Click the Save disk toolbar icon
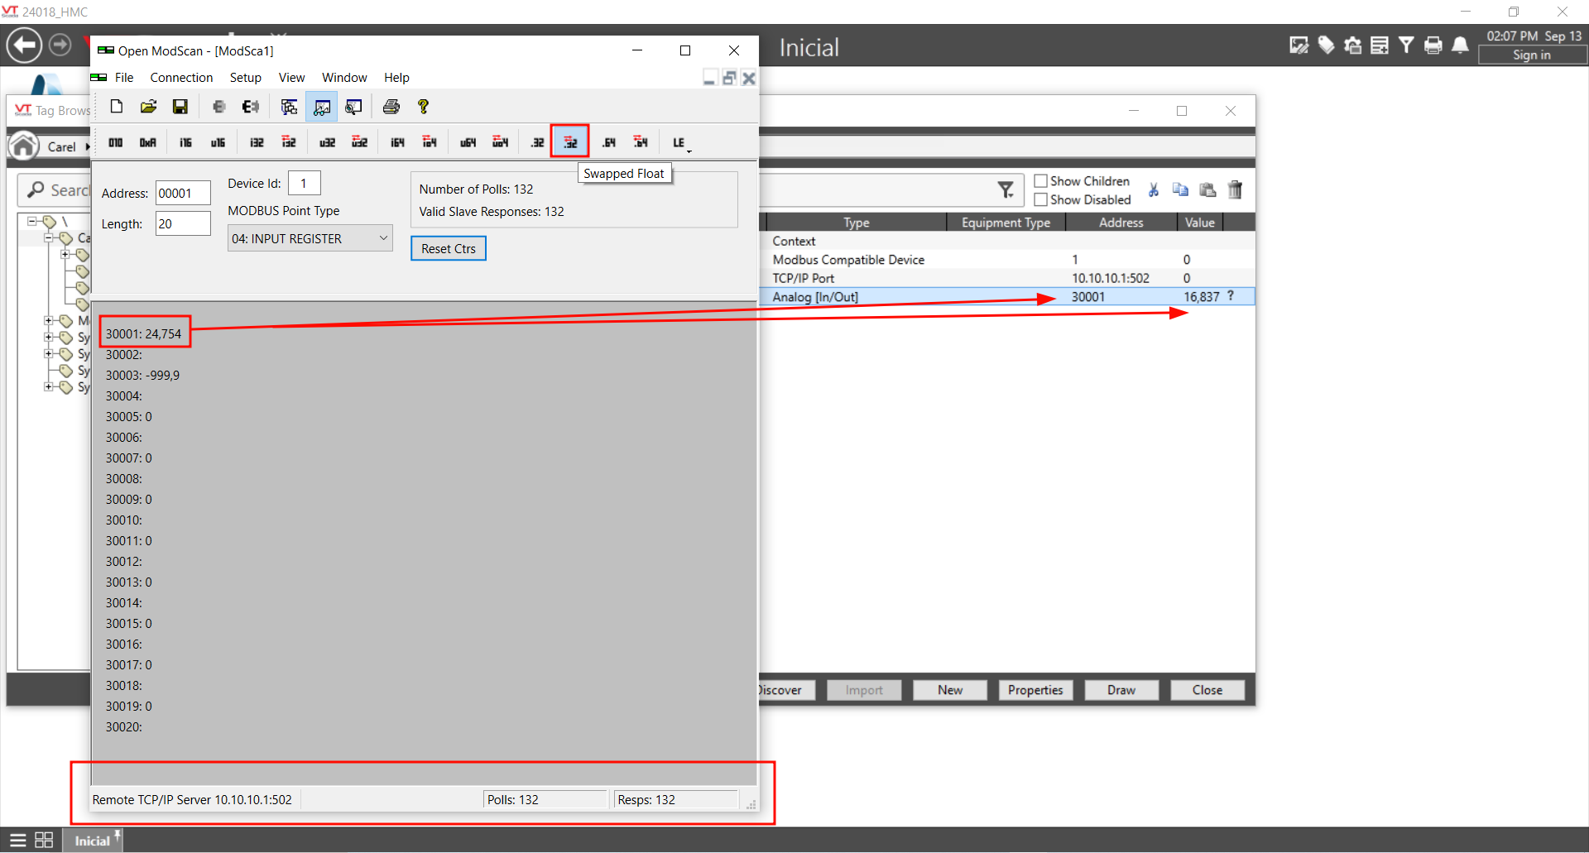 pos(180,107)
